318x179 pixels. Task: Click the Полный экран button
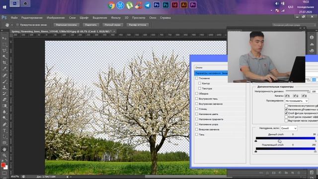pos(113,25)
